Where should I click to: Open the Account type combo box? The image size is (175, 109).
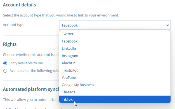point(115,25)
